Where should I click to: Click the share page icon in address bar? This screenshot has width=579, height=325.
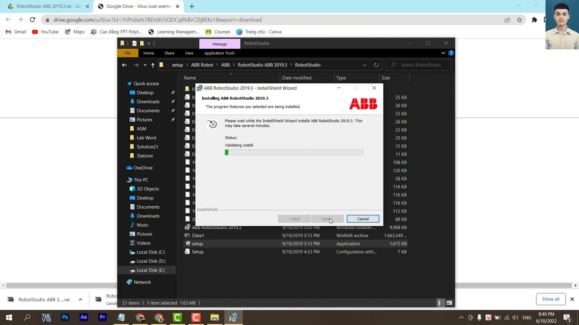507,20
